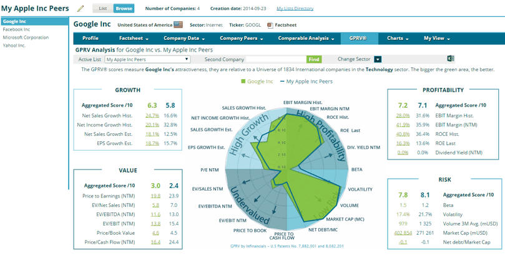505x256 pixels.
Task: Click Google Inc green legend swatch
Action: (243, 82)
